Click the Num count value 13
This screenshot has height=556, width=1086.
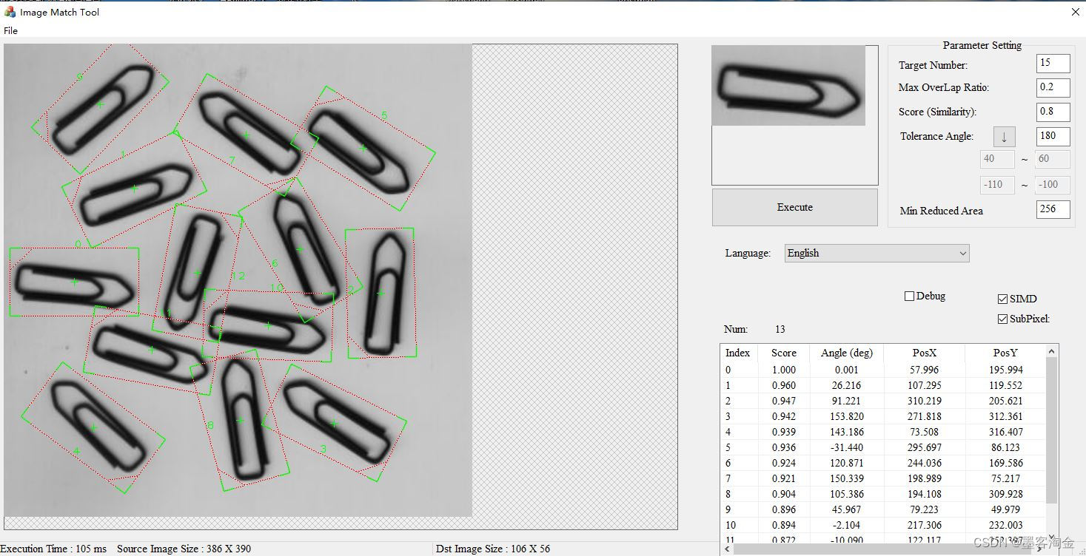780,329
